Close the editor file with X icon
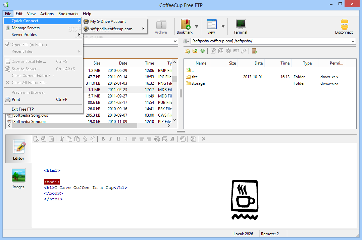The height and width of the screenshot is (240, 362). point(204,139)
